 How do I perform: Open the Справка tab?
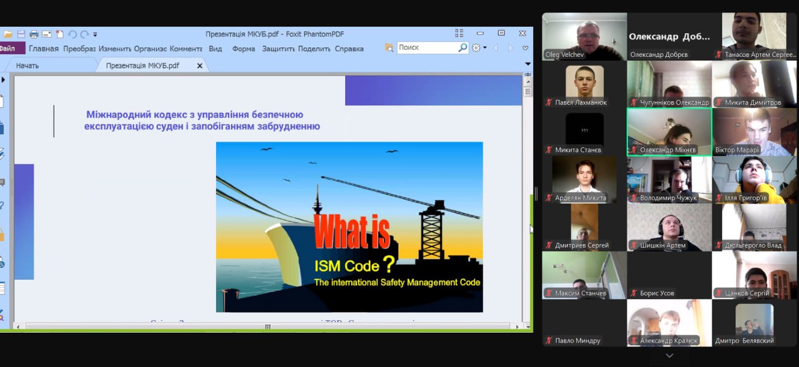coord(349,49)
